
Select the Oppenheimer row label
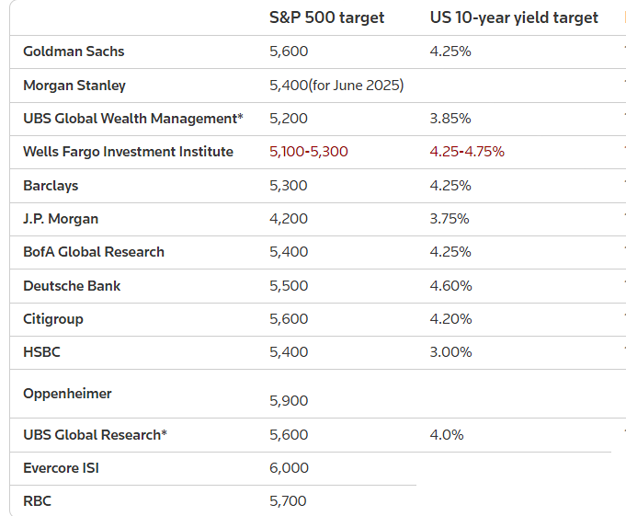click(67, 394)
